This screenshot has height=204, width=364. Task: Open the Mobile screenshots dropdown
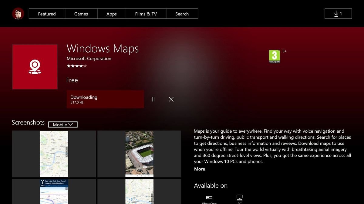[x=63, y=125]
